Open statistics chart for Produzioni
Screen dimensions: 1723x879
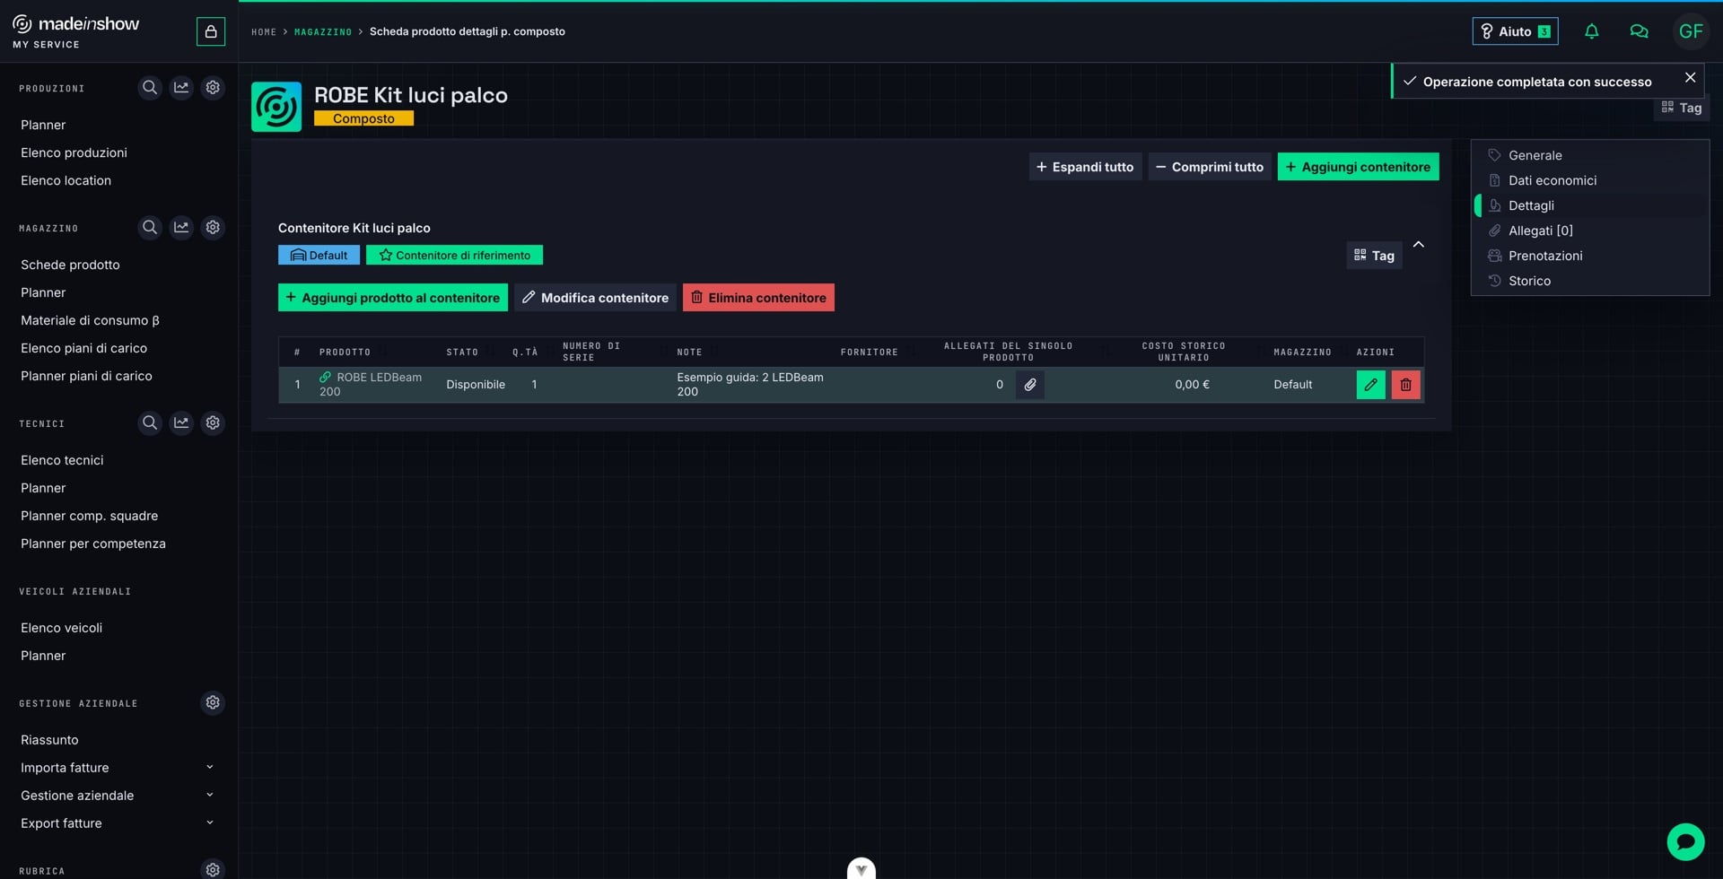(x=181, y=88)
